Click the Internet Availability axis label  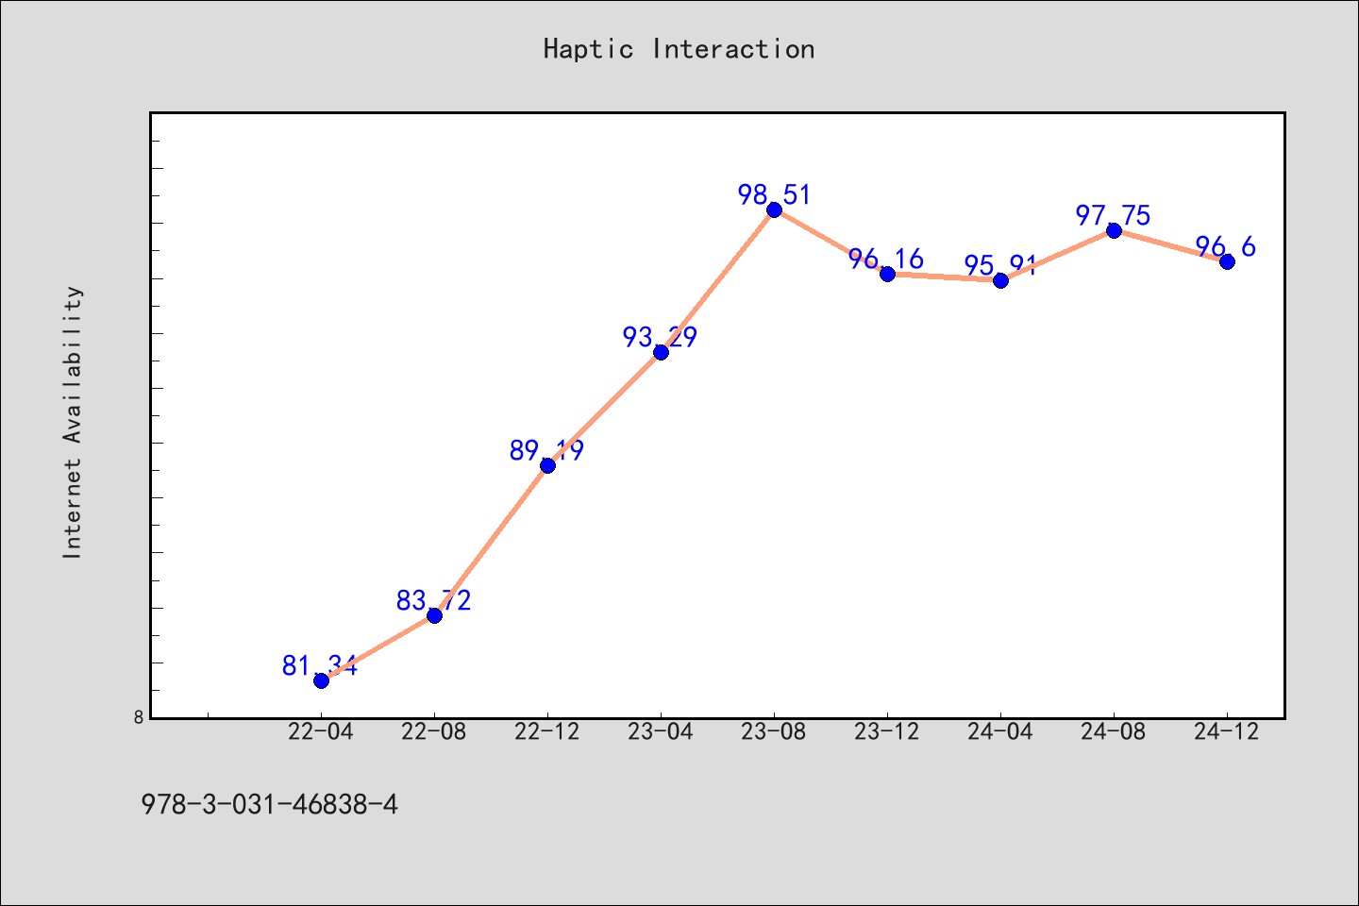click(x=73, y=422)
